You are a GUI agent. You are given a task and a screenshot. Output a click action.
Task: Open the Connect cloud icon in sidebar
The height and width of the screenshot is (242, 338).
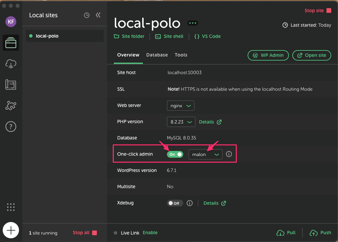click(11, 64)
